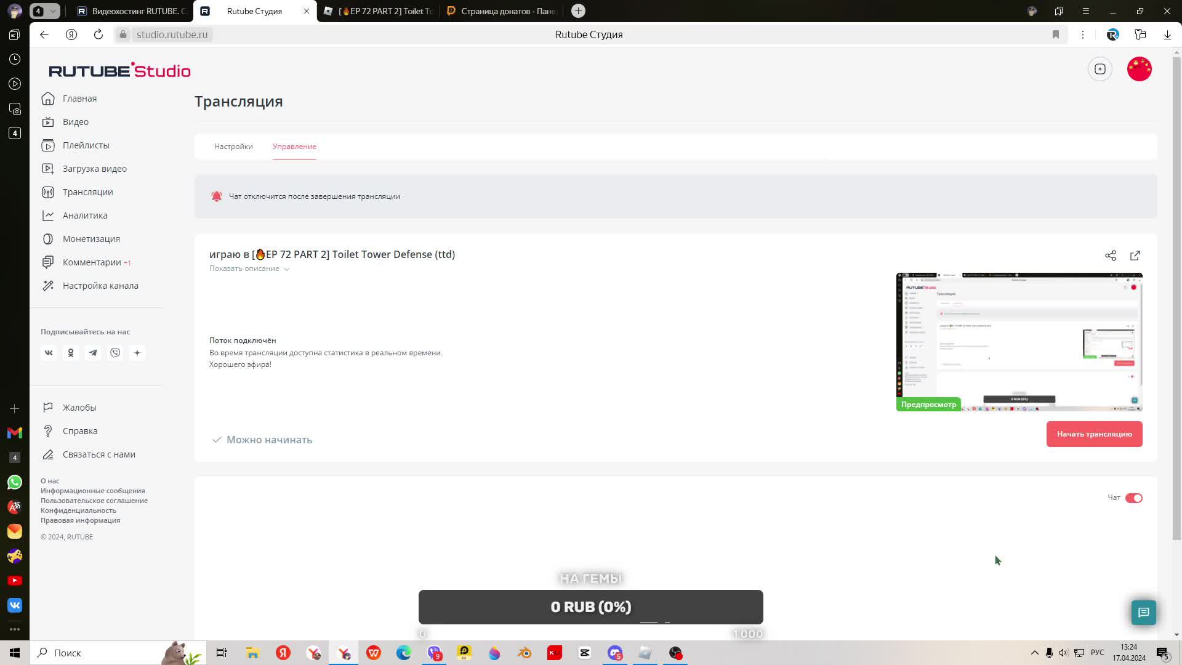Viewport: 1182px width, 665px height.
Task: Click the VK social icon in the sidebar
Action: click(x=49, y=353)
